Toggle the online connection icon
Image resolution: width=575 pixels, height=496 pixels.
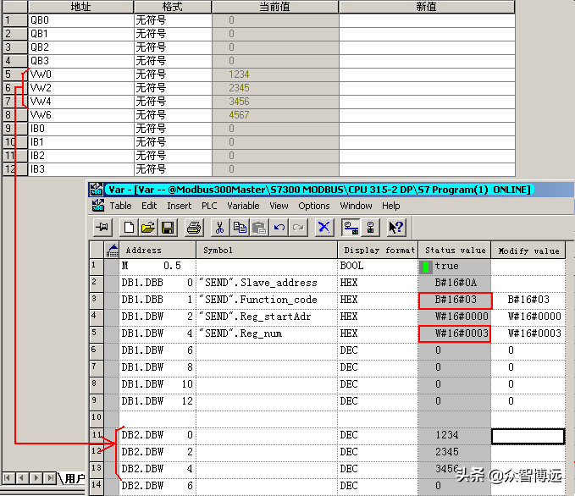(x=350, y=227)
